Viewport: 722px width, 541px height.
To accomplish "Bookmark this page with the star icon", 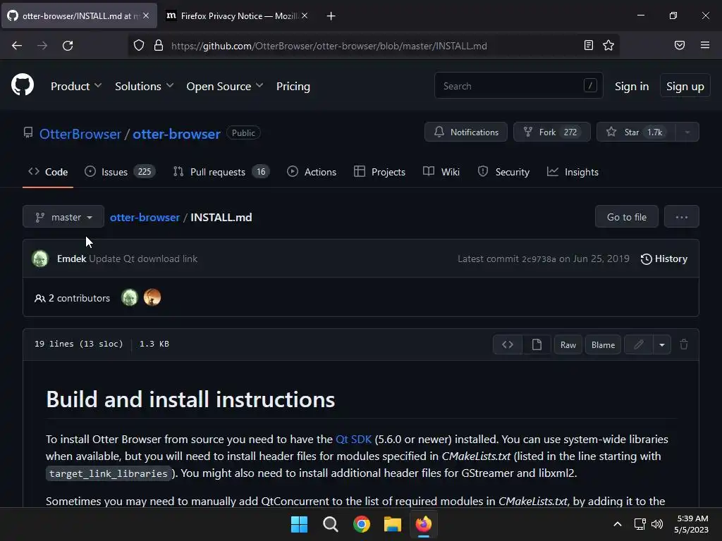I will [608, 45].
